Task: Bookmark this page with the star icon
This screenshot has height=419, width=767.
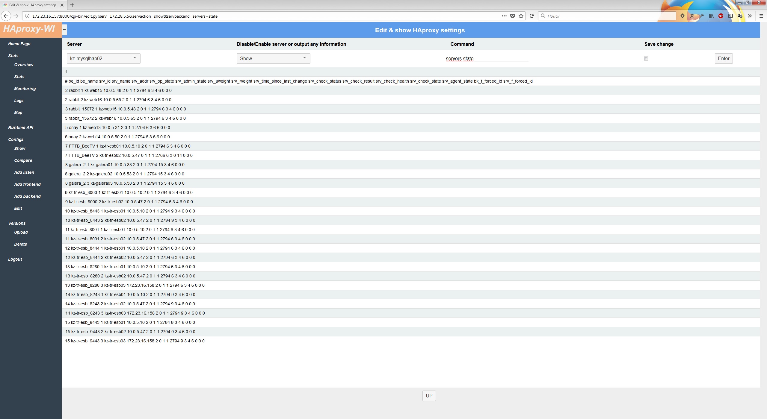Action: pyautogui.click(x=521, y=16)
